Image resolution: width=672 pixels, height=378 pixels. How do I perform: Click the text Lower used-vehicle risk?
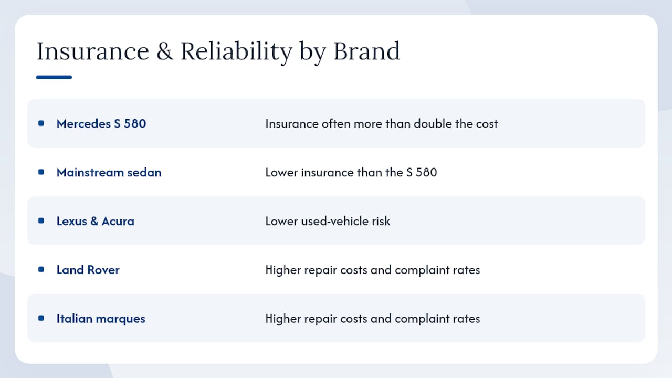tap(328, 221)
